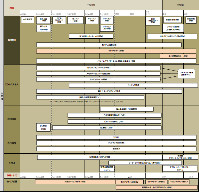Select the 一般社員 column header
This screenshot has height=192, width=199.
(91, 5)
